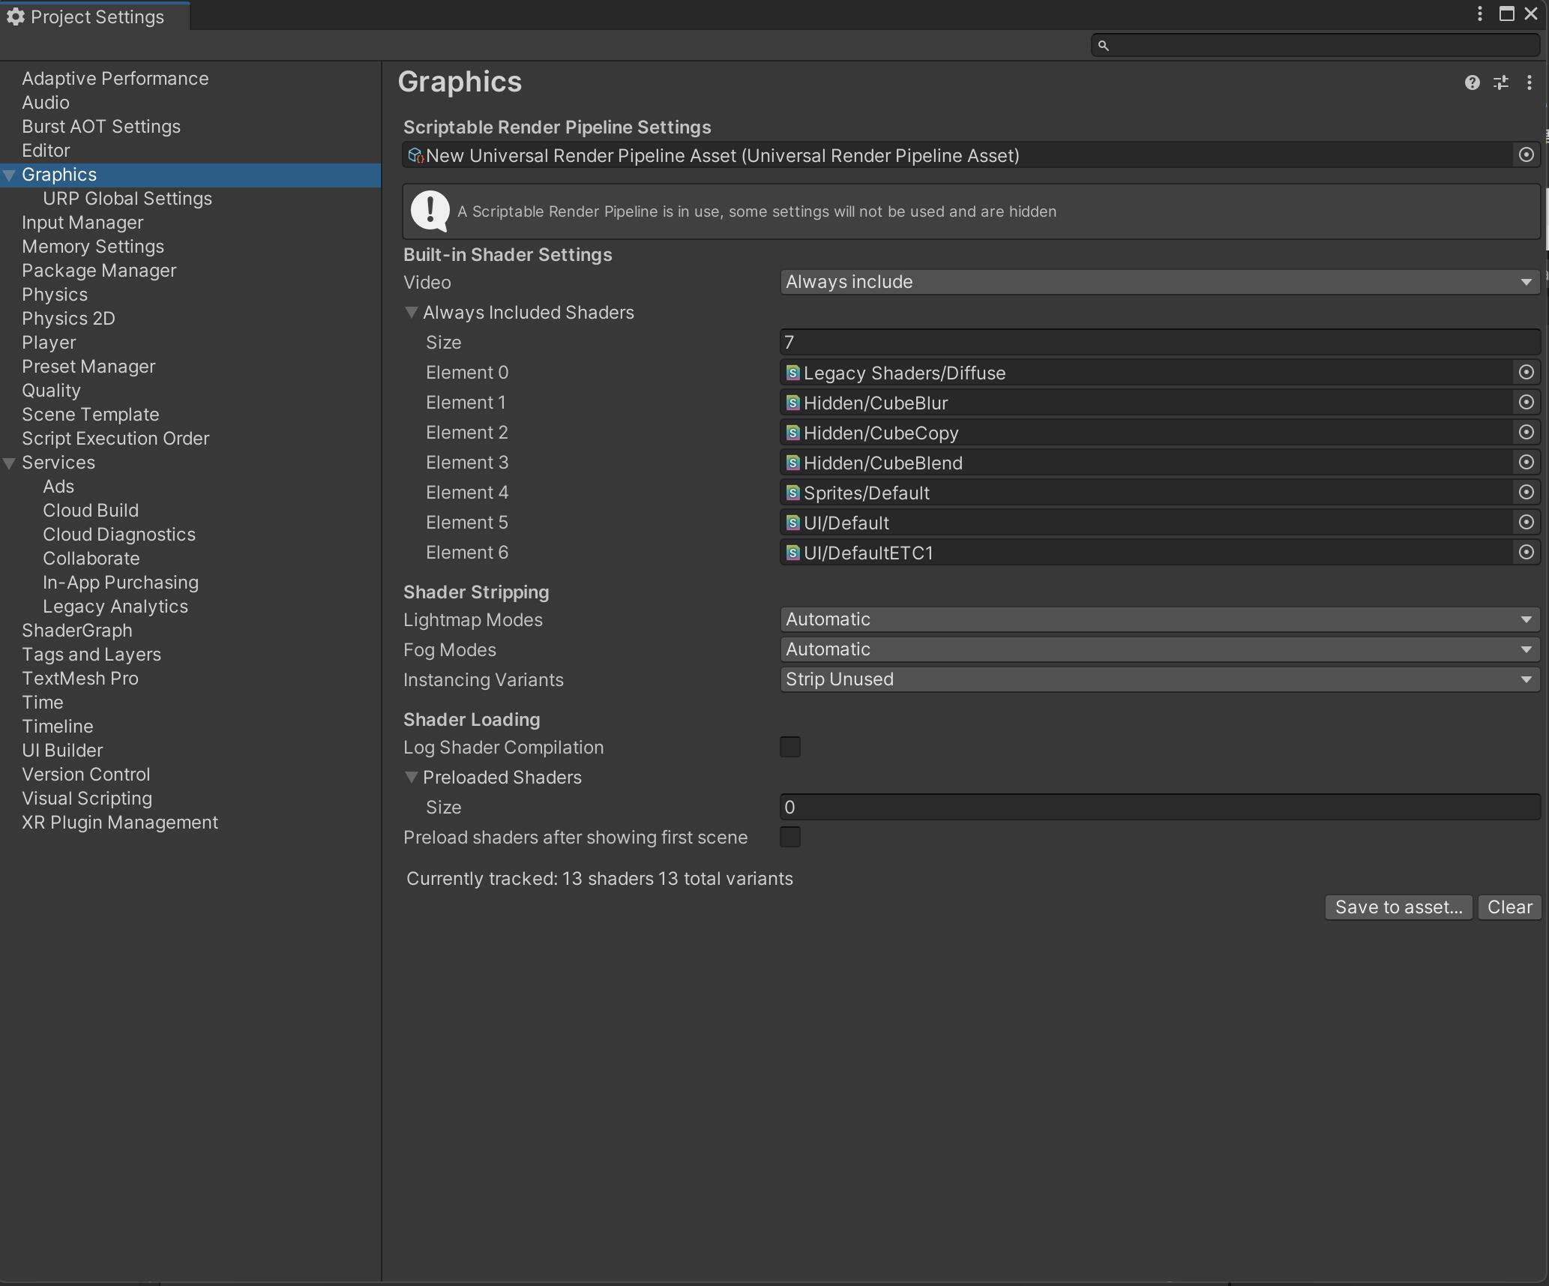This screenshot has width=1549, height=1286.
Task: Enable Log Shader Compilation
Action: [x=789, y=747]
